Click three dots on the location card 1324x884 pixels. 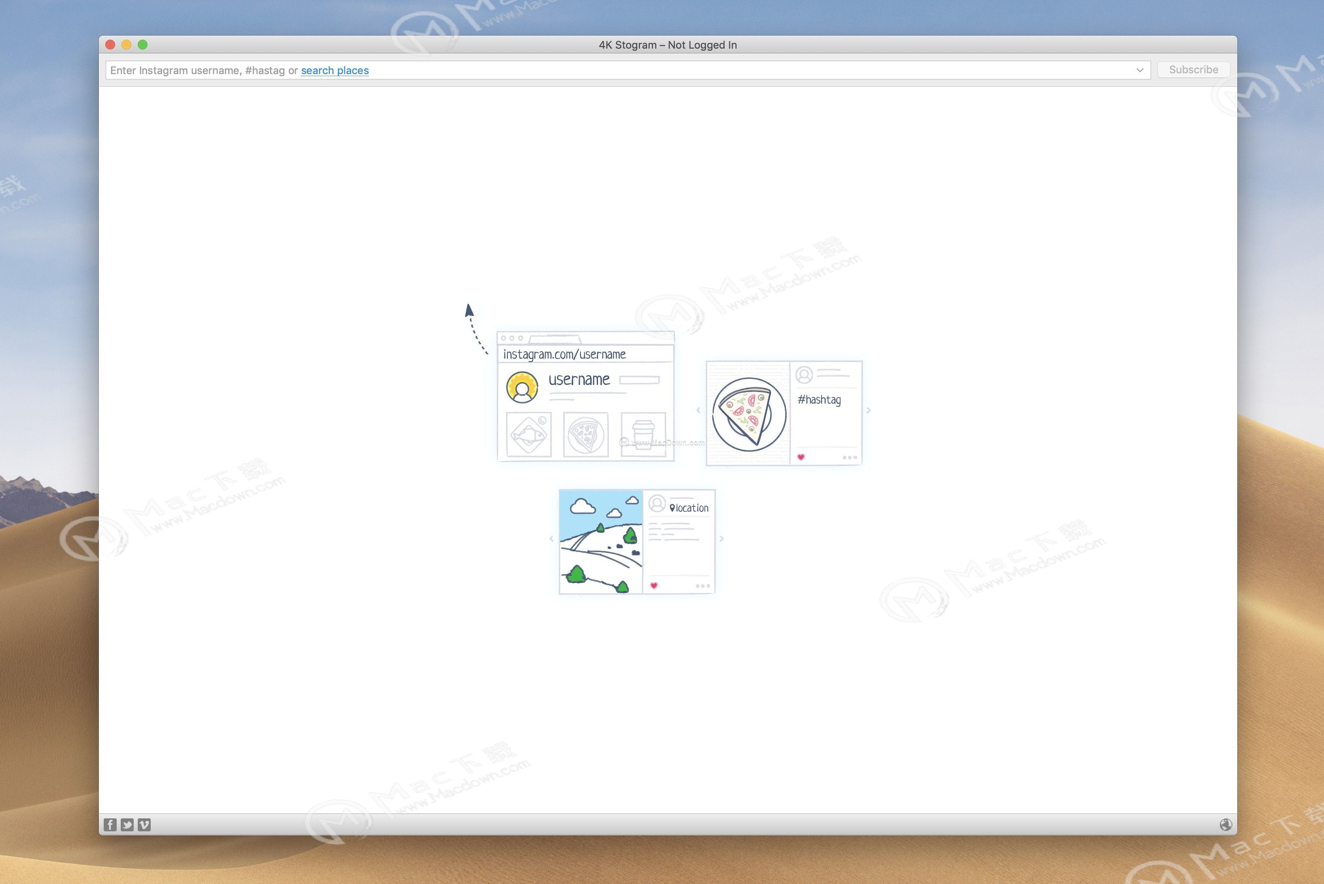[x=703, y=586]
